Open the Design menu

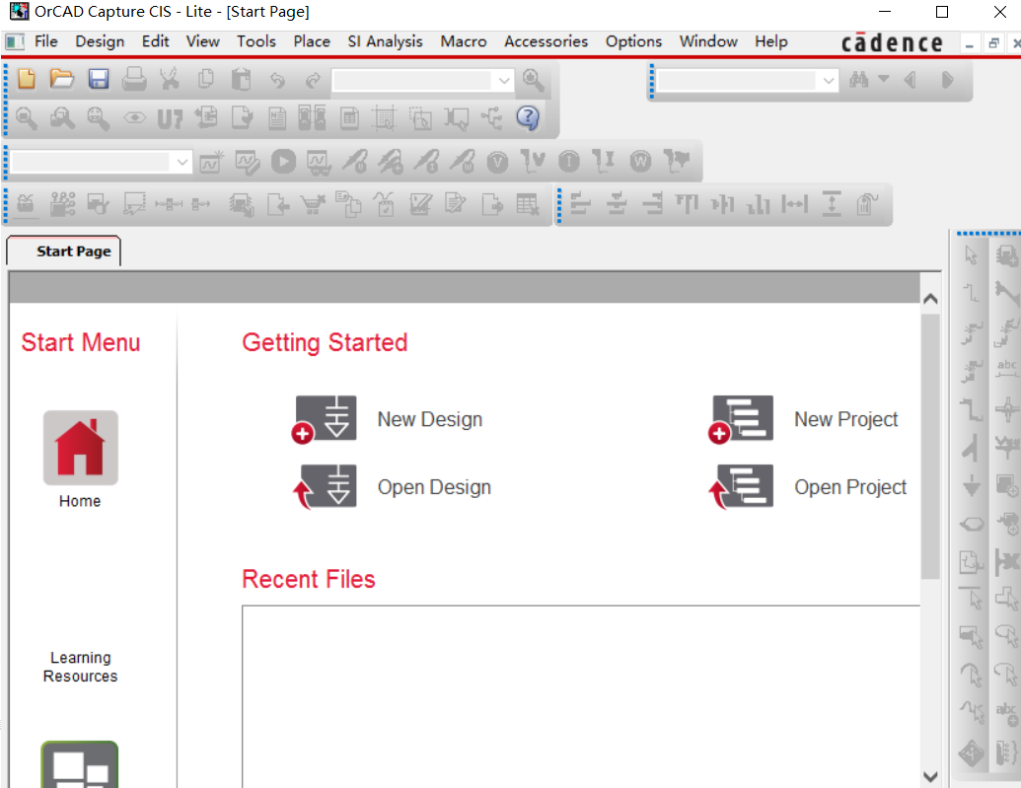point(100,41)
